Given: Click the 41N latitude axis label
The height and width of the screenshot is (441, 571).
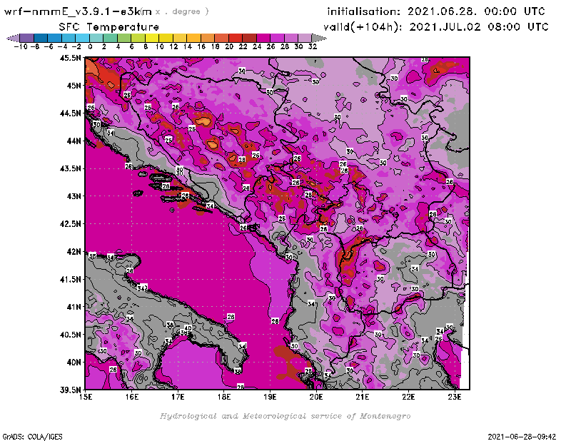Looking at the screenshot, I should tap(74, 307).
